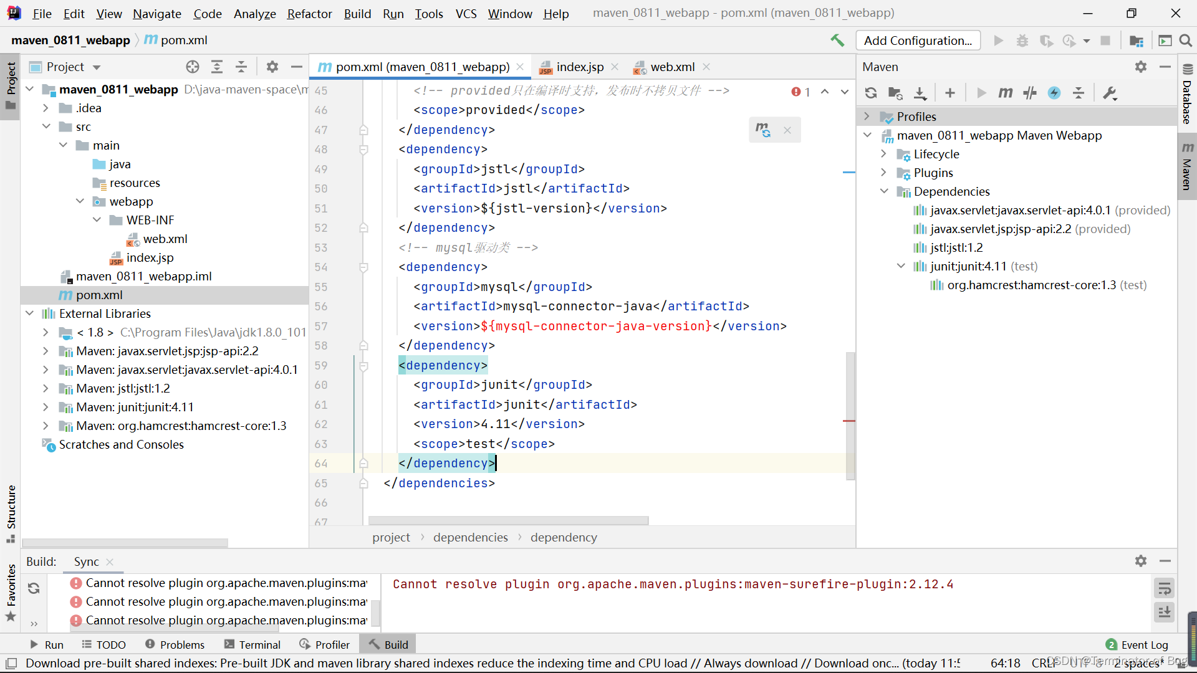
Task: Open the Profiler tool window
Action: point(324,644)
